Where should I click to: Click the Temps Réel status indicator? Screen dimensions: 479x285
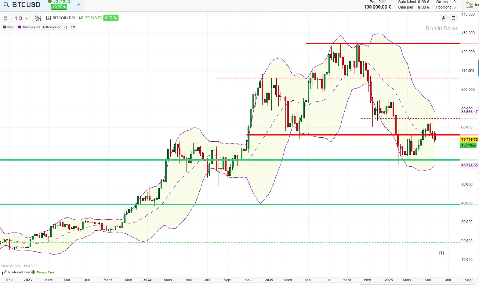coord(43,272)
